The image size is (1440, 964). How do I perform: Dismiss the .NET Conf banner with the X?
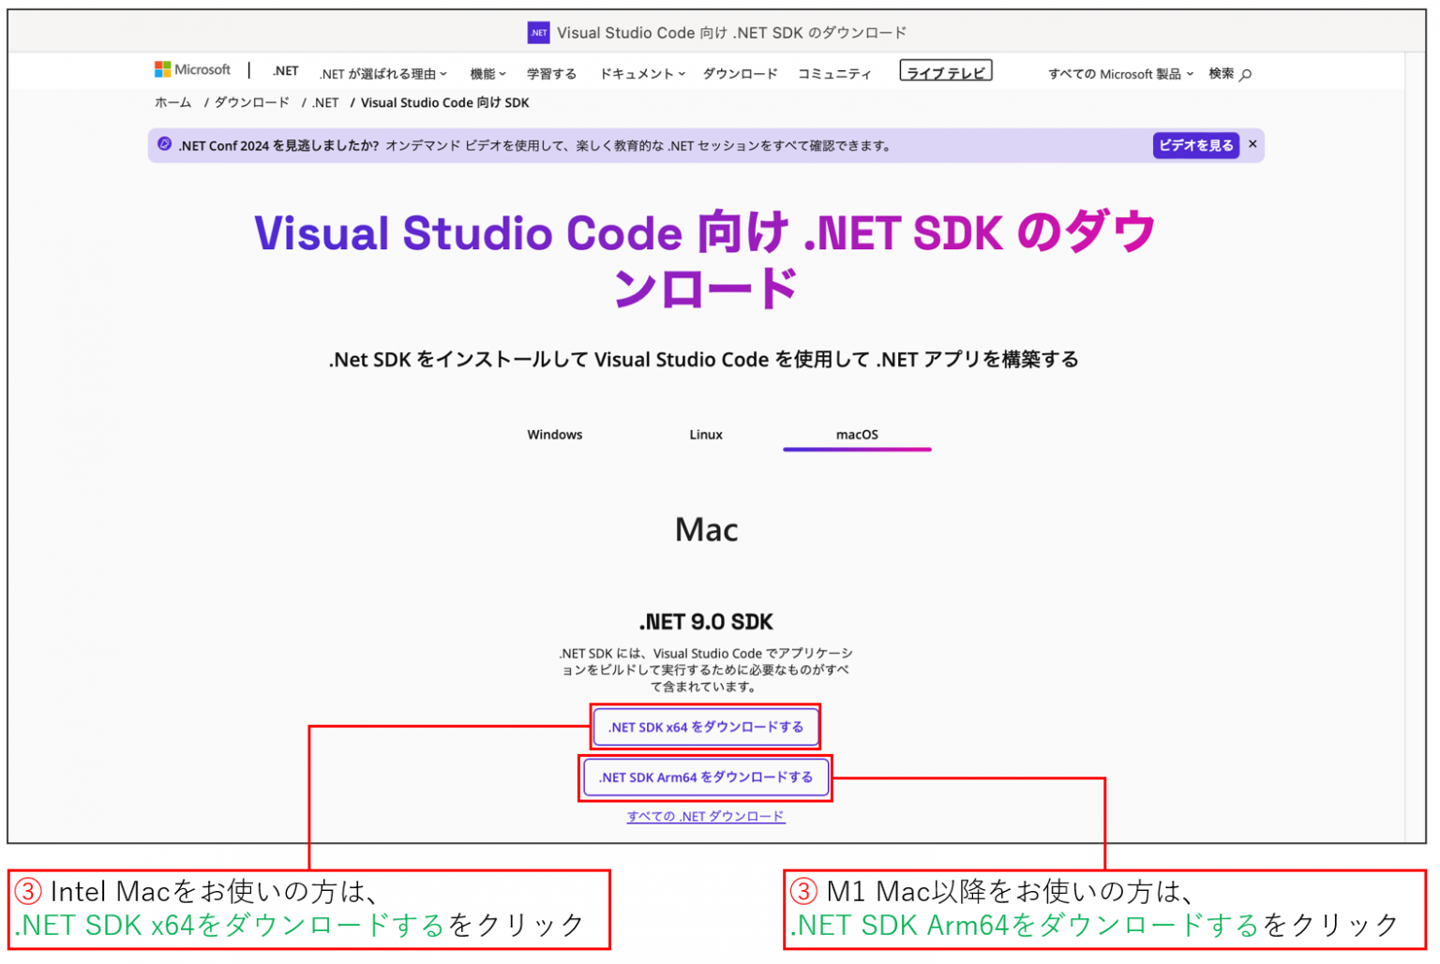point(1252,144)
